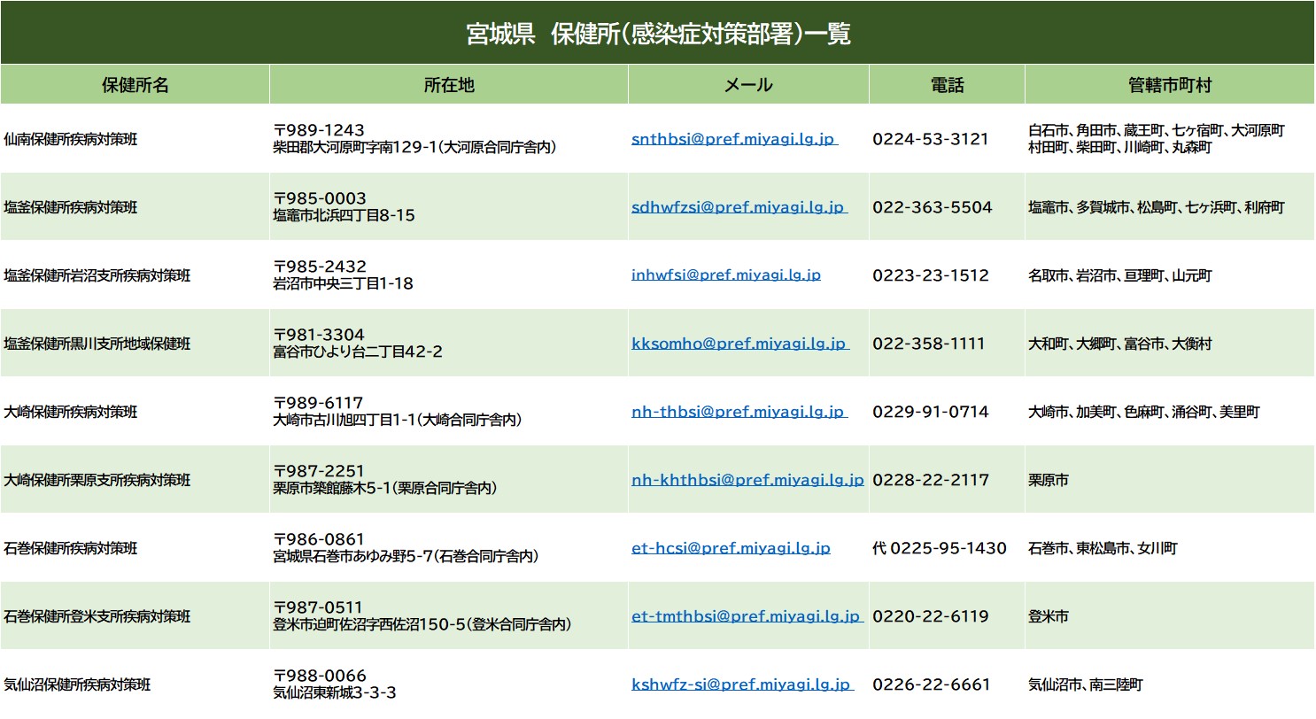Open the kksomho@pref.miyagi.lg.jp email link

tap(739, 344)
